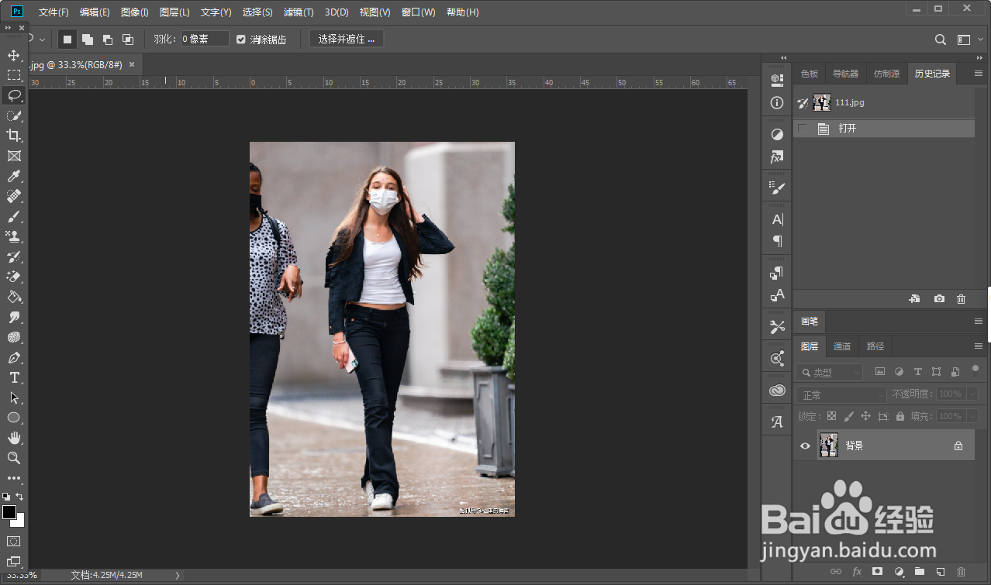Create a new layer
The width and height of the screenshot is (991, 585).
tap(940, 572)
